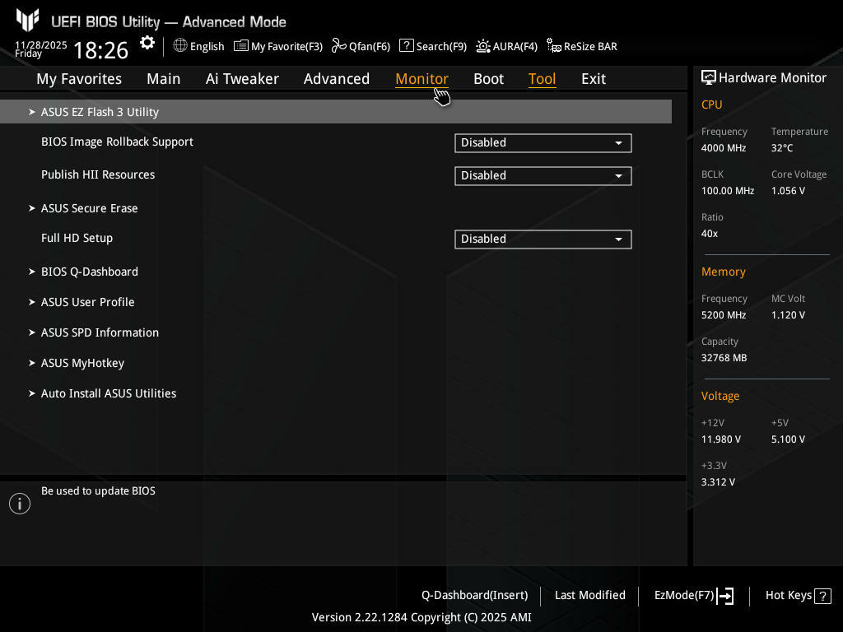Expand ASUS EZ Flash 3 Utility

[x=100, y=112]
